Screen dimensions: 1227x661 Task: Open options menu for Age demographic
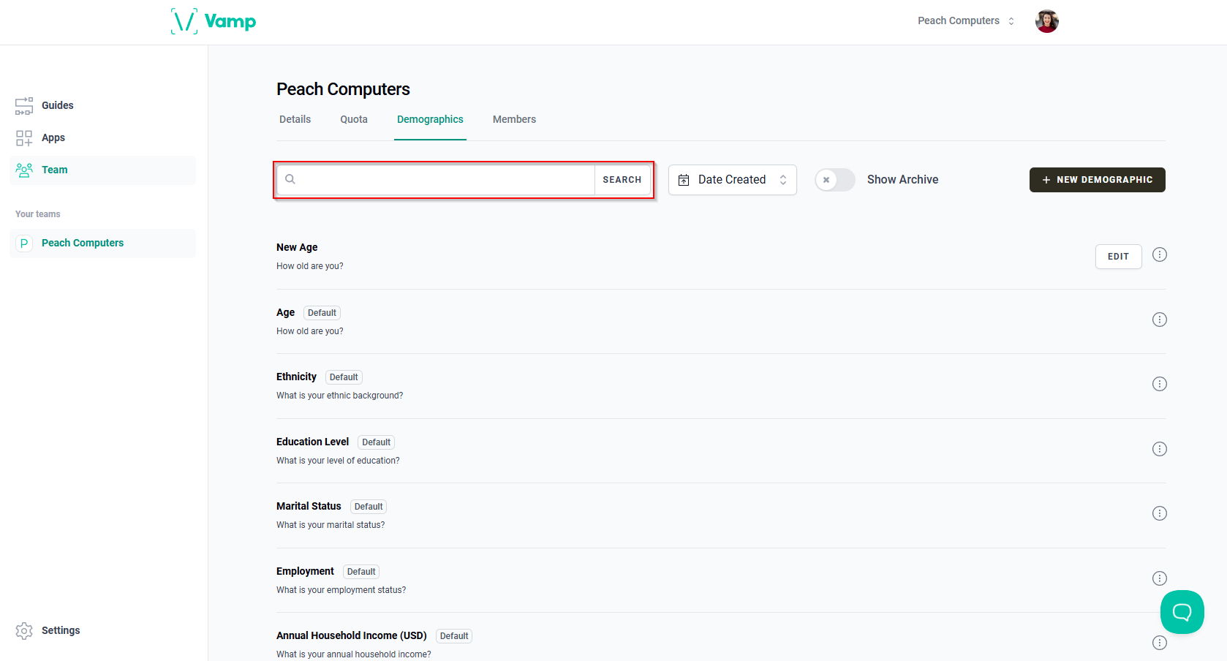(x=1160, y=320)
